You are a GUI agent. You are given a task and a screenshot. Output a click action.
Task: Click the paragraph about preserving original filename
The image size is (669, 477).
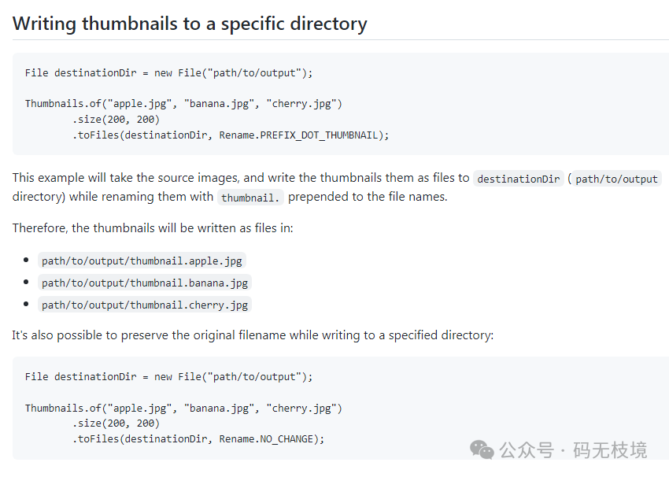coord(253,335)
